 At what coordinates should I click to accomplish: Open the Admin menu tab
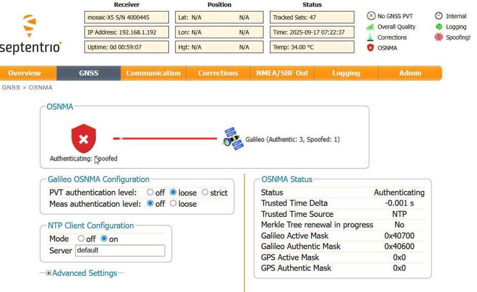coord(410,73)
